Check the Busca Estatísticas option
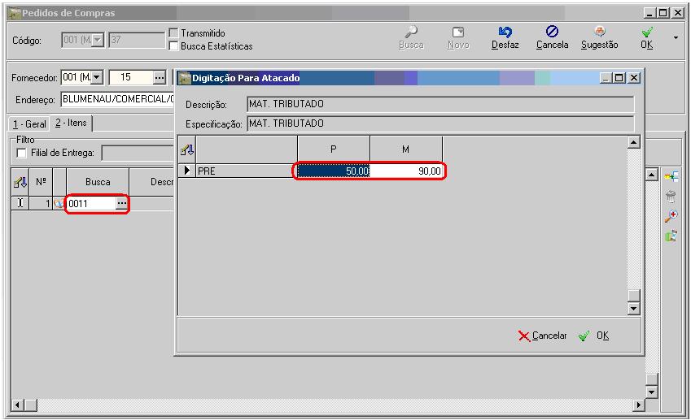 pos(173,46)
